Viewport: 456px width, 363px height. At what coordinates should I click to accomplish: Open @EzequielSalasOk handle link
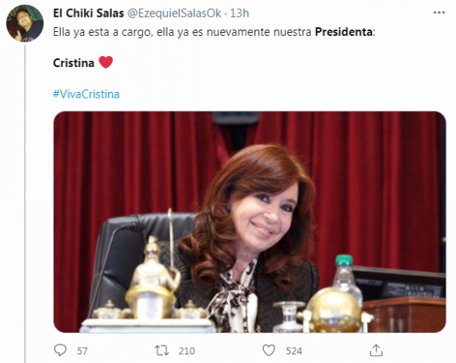[x=174, y=13]
